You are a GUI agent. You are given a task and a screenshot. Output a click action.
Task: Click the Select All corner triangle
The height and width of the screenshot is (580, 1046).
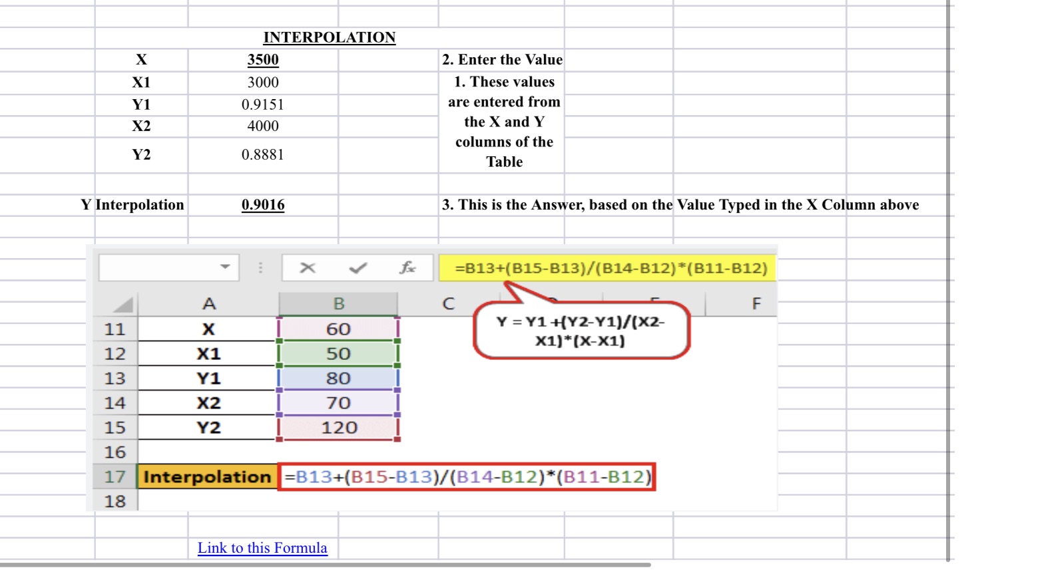click(x=123, y=305)
